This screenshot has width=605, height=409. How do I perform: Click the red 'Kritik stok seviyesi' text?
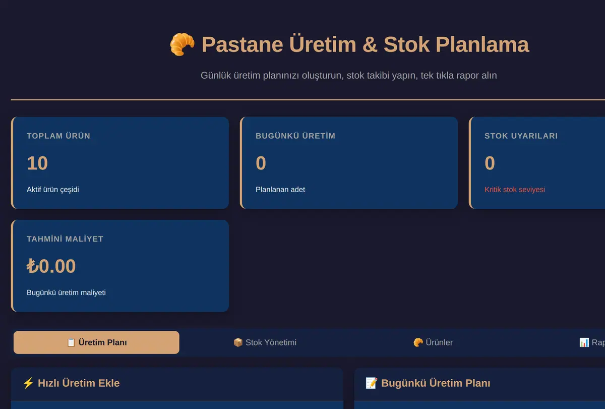(x=515, y=190)
